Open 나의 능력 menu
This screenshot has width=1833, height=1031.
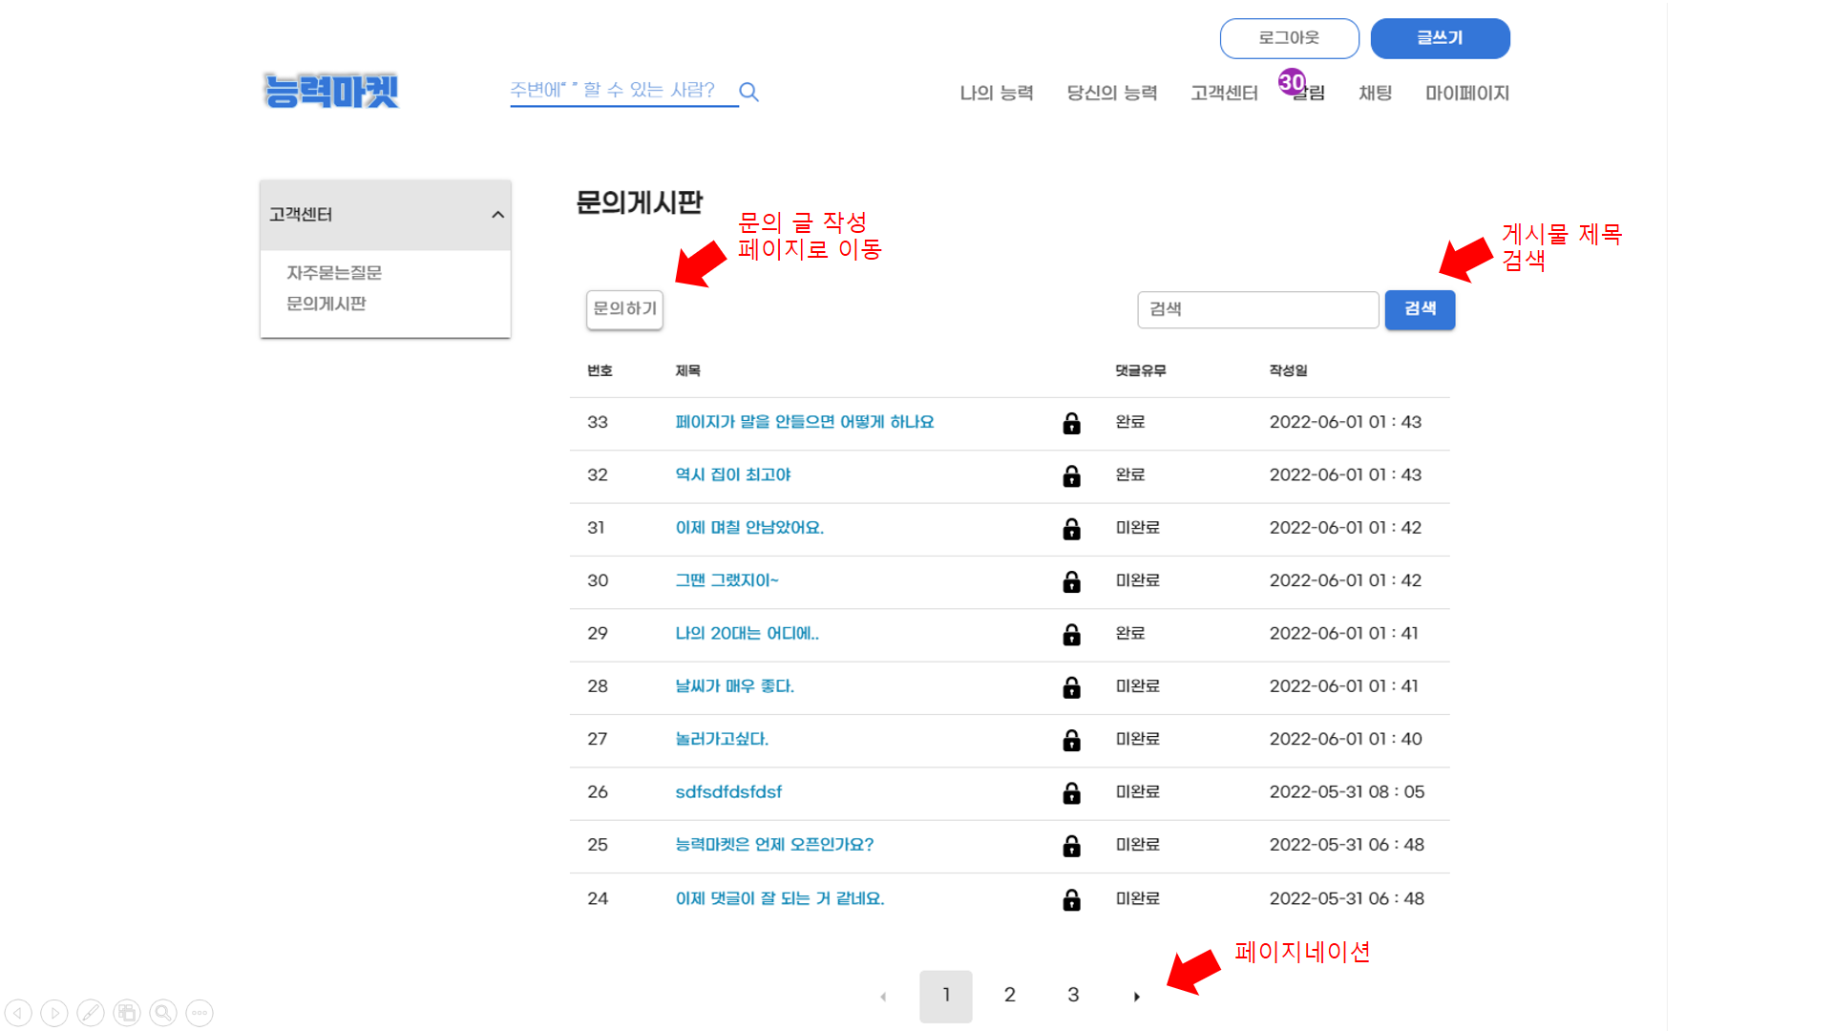coord(997,93)
